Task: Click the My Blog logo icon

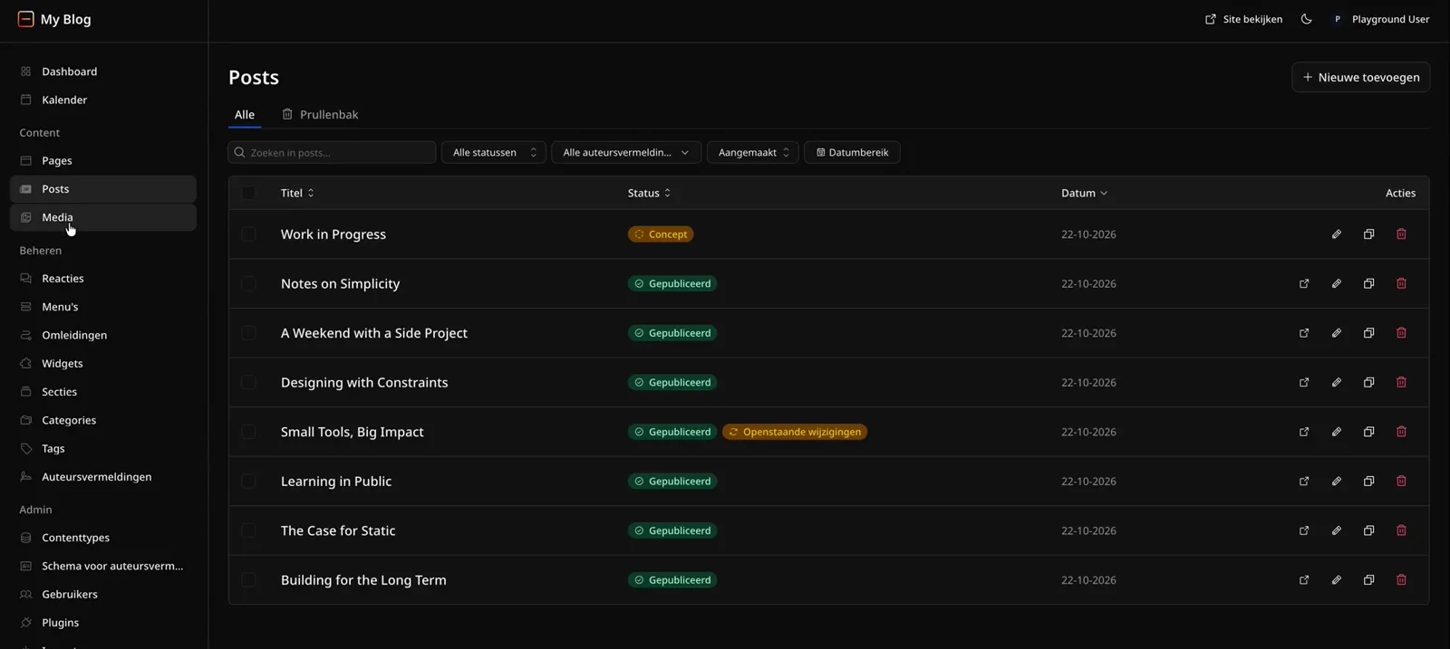Action: [x=25, y=19]
